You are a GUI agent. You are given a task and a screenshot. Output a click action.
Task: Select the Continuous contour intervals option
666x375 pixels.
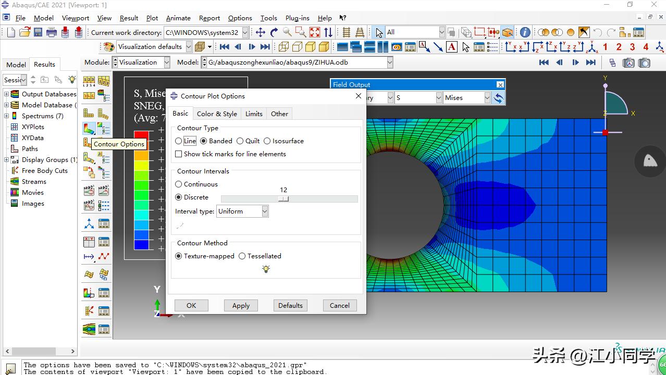coord(179,184)
